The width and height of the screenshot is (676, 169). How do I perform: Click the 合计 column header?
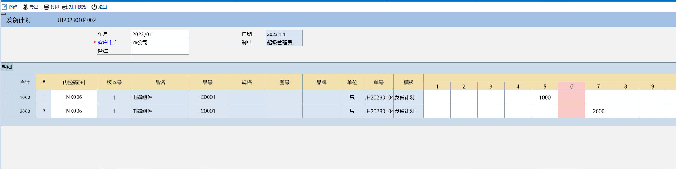(25, 83)
